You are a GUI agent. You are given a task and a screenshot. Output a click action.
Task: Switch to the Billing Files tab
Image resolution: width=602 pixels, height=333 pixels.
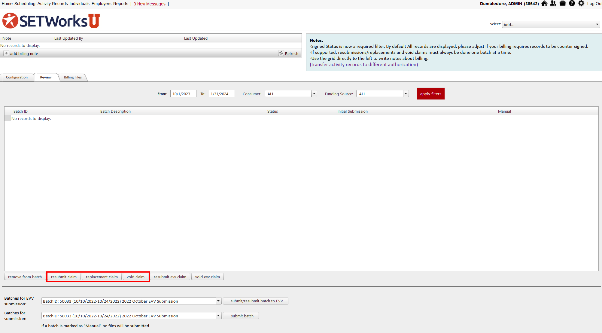point(73,77)
